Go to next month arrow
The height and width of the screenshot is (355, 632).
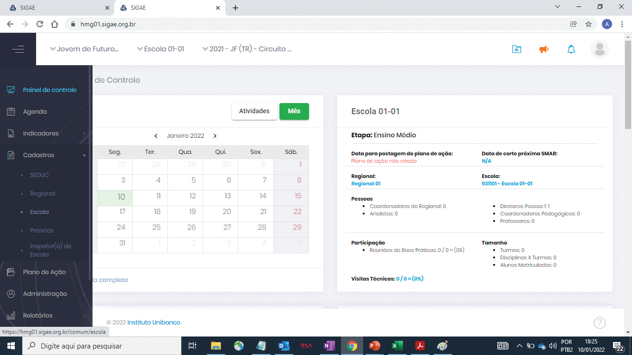pyautogui.click(x=215, y=136)
